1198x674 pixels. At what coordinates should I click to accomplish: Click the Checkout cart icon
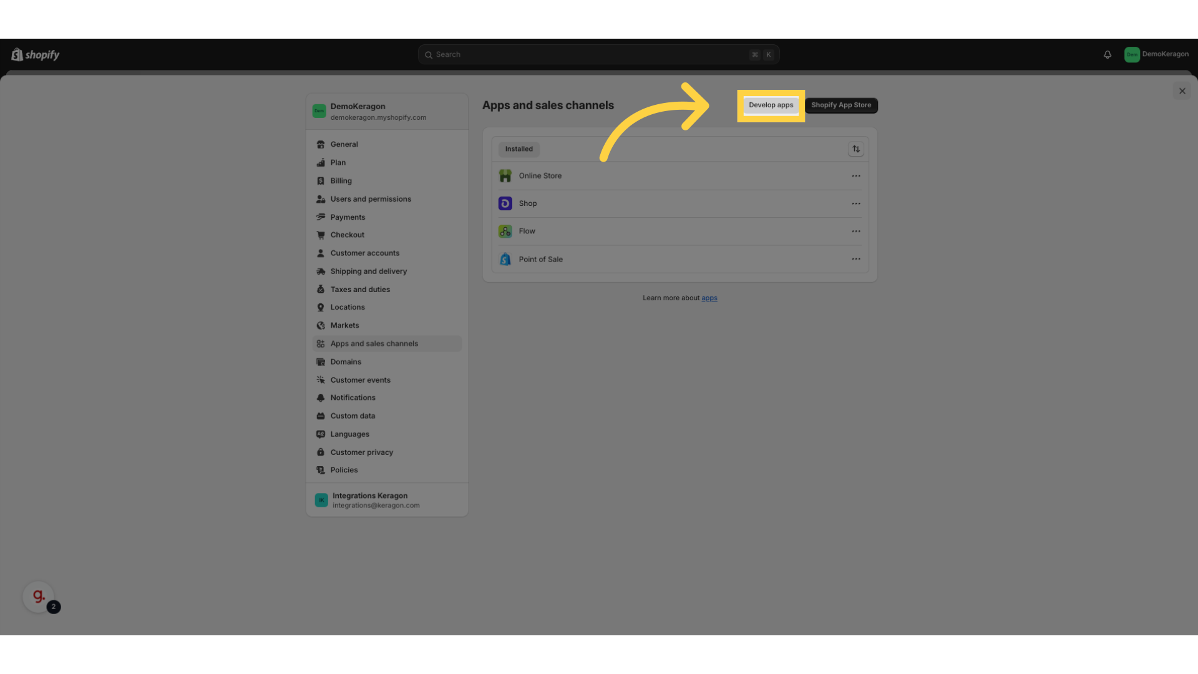[321, 235]
